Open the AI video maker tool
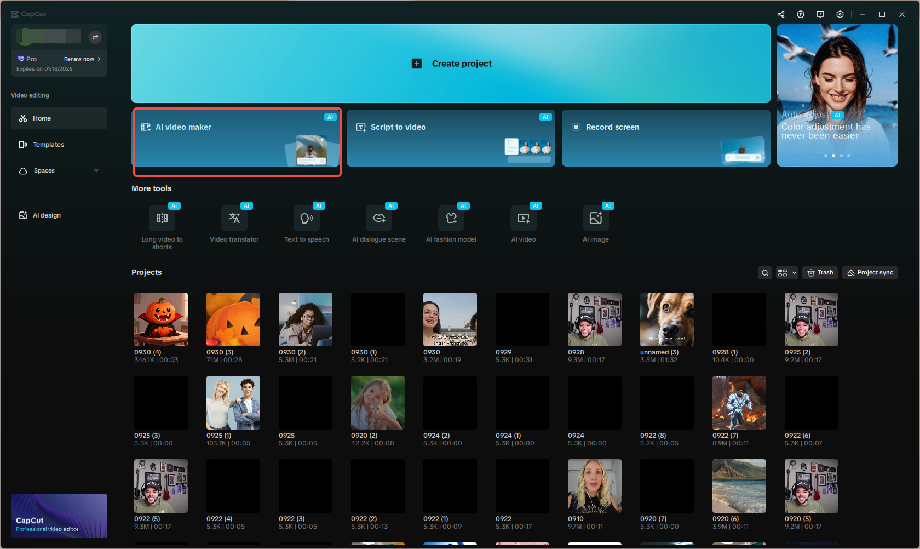The width and height of the screenshot is (920, 549). pos(237,141)
